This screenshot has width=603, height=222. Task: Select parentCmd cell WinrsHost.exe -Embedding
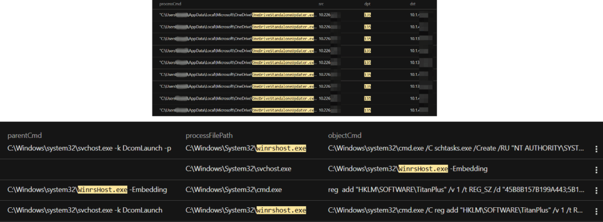click(x=87, y=190)
